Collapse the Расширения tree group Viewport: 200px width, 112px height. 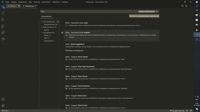click(42, 33)
